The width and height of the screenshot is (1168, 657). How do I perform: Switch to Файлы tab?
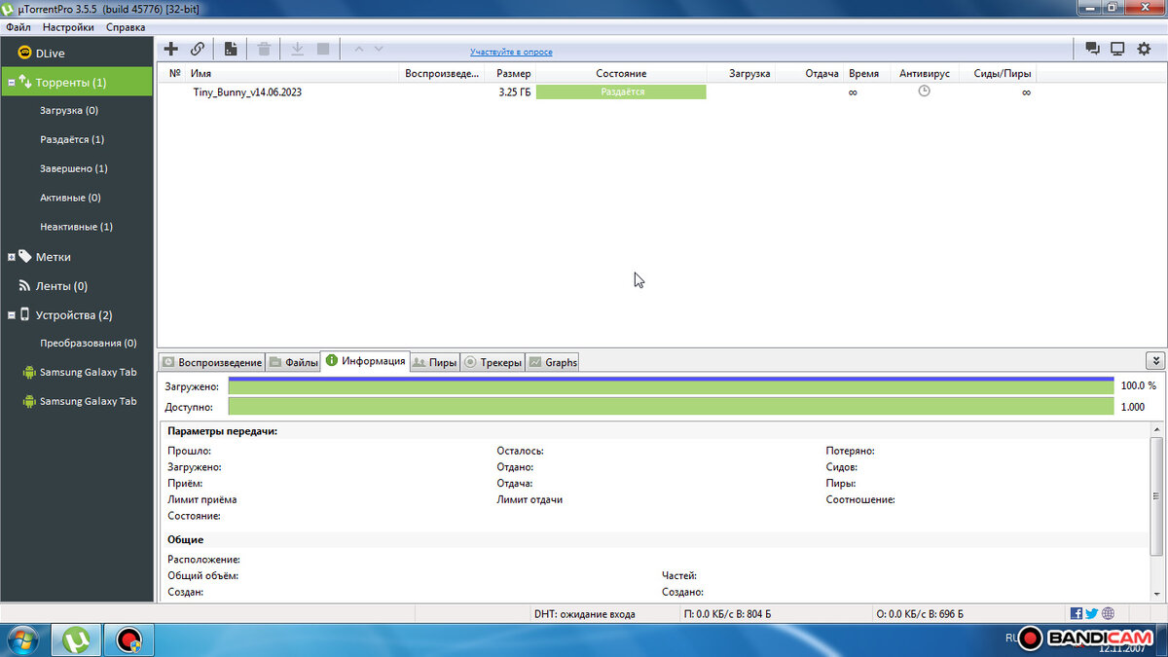click(x=293, y=362)
